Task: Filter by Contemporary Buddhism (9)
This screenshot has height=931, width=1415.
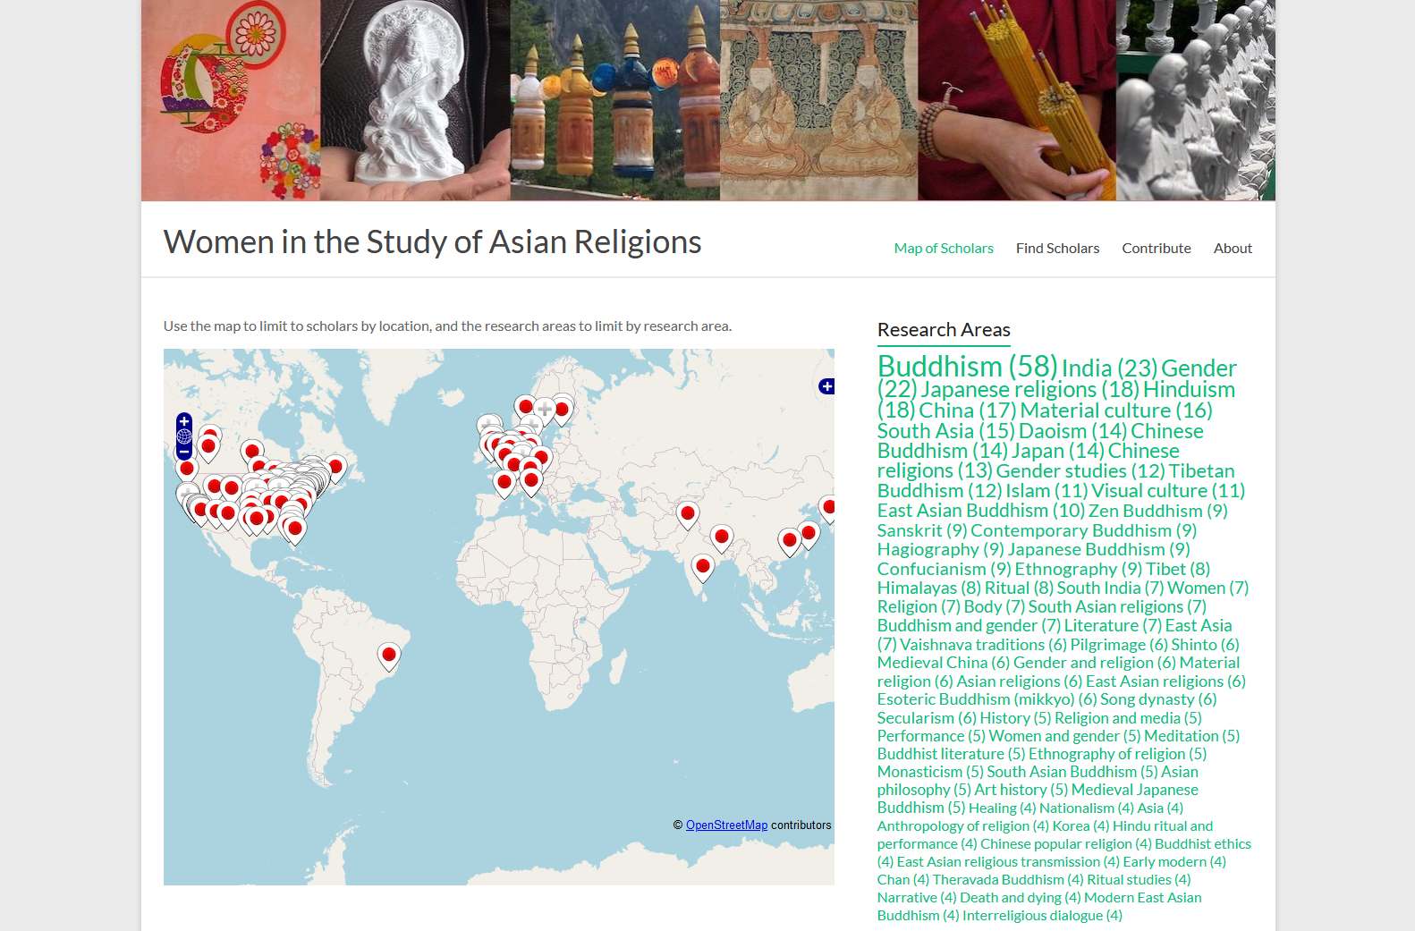Action: tap(1083, 530)
